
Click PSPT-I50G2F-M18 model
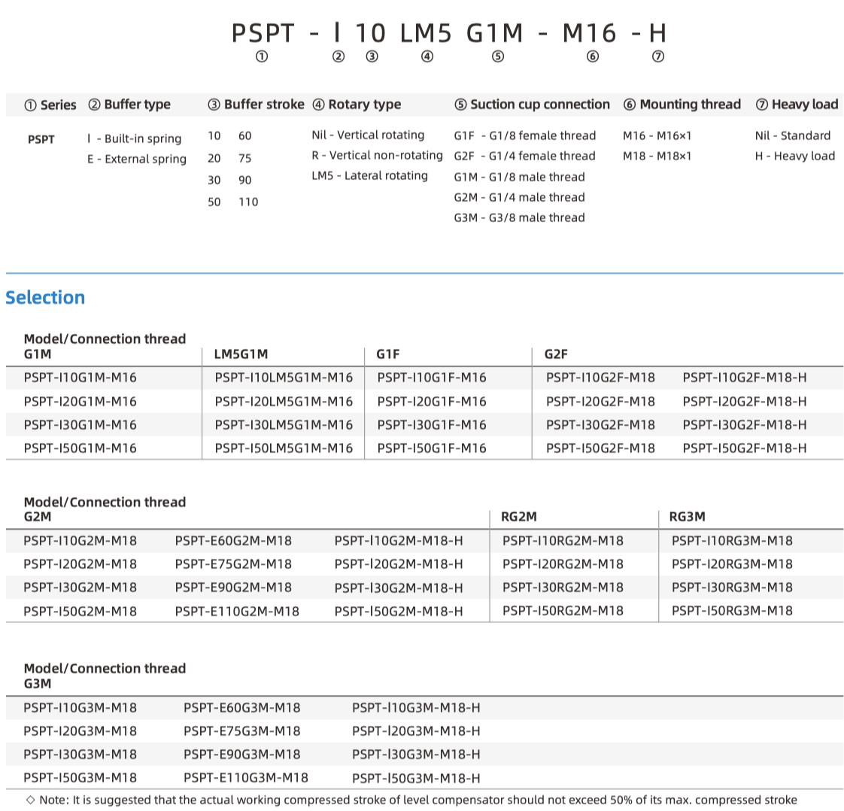tap(601, 448)
